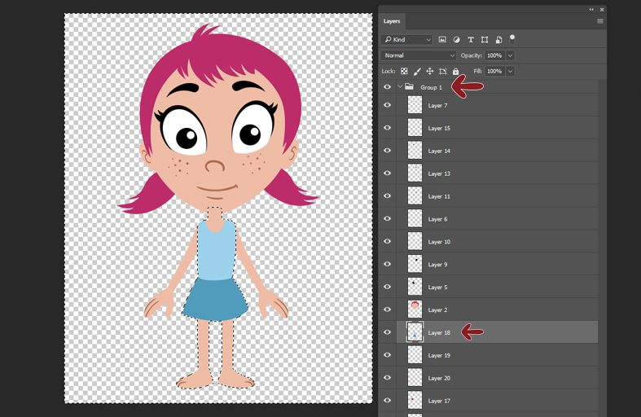Open the Layers panel options menu
The height and width of the screenshot is (417, 641).
600,21
